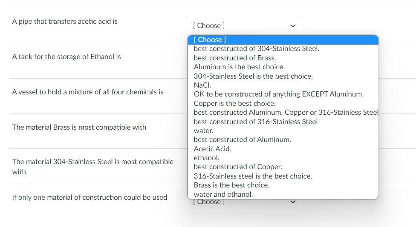
Task: Select 'best constructed of Copper.' option
Action: [237, 167]
